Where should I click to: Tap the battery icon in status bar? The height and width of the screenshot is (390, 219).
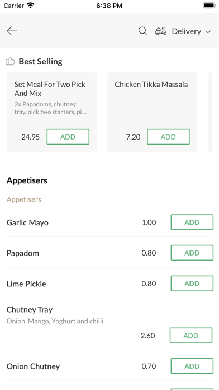210,6
